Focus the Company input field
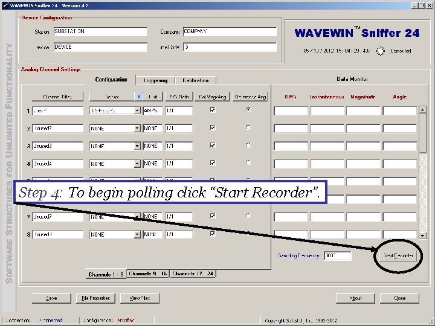Screen dimensions: 435x326 click(x=230, y=31)
